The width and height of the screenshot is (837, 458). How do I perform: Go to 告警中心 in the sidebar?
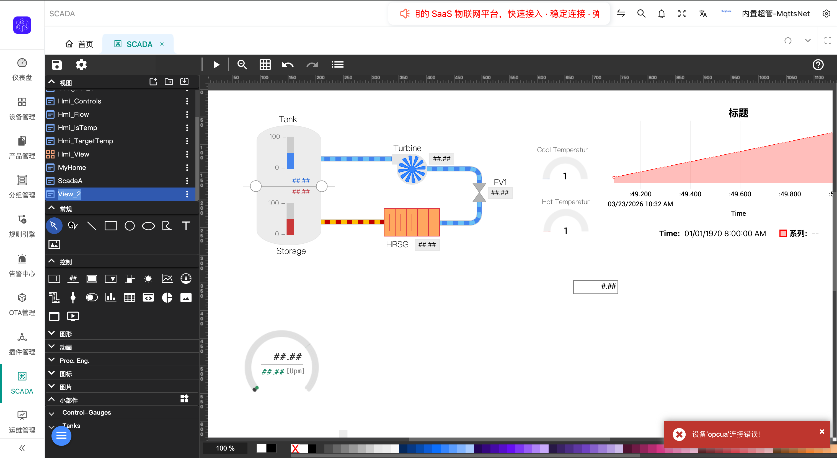pos(22,266)
